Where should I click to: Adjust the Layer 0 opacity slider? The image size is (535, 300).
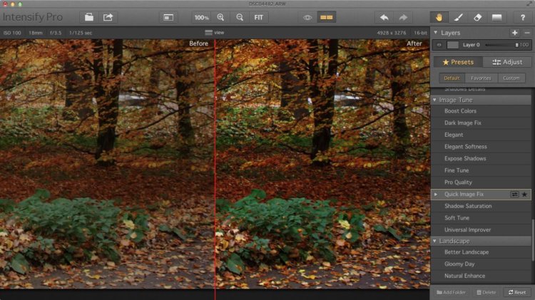tap(501, 45)
